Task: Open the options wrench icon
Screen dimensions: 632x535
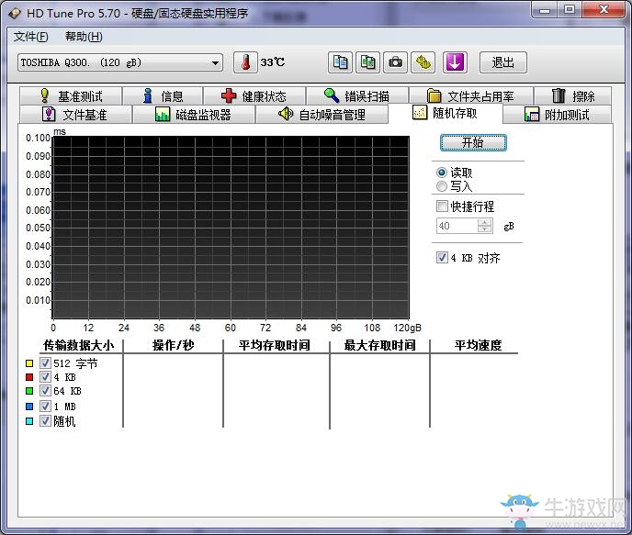Action: (x=423, y=62)
